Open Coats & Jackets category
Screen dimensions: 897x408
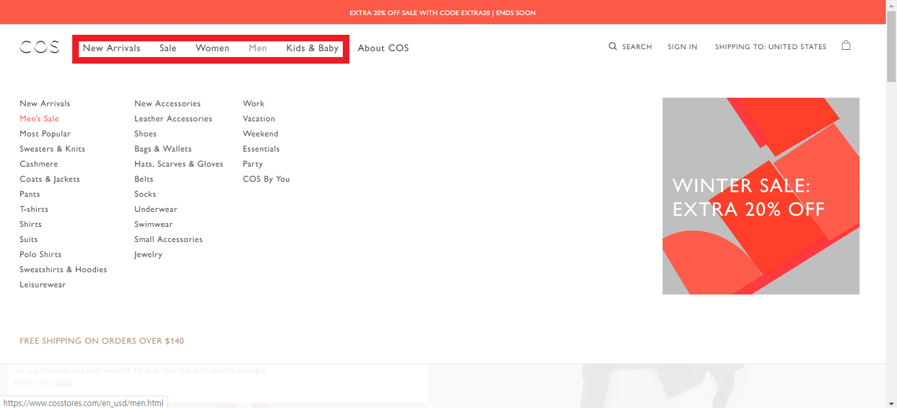50,179
